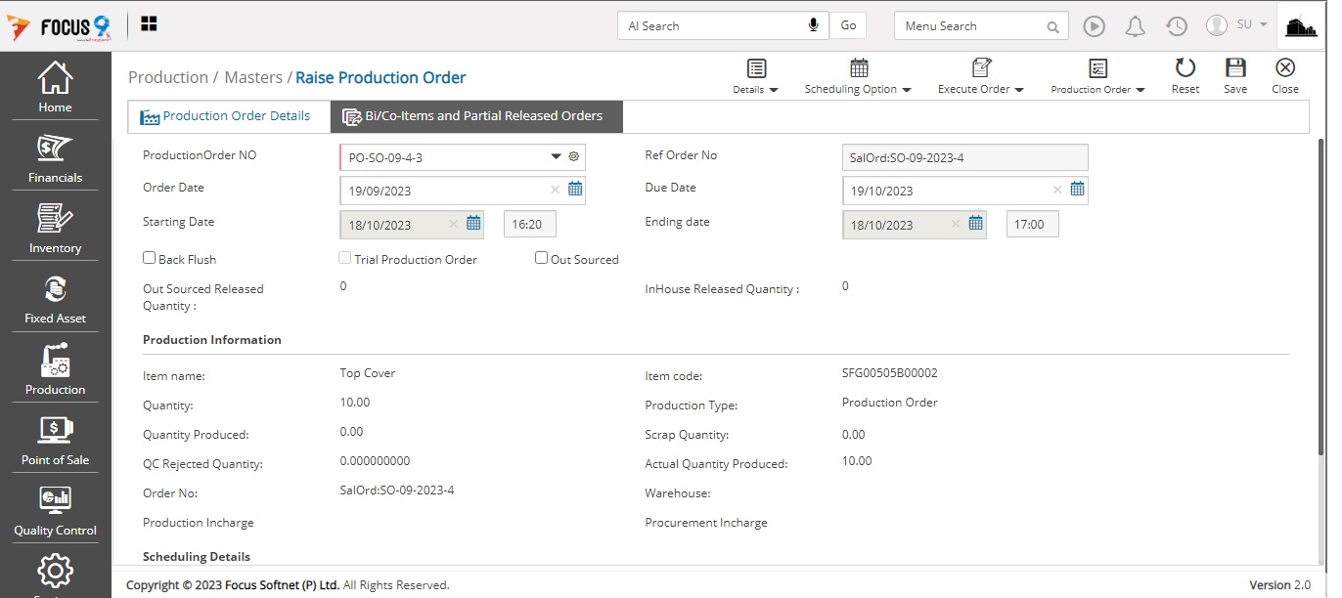Click the item name value Top Cover
This screenshot has height=598, width=1342.
pyautogui.click(x=368, y=373)
